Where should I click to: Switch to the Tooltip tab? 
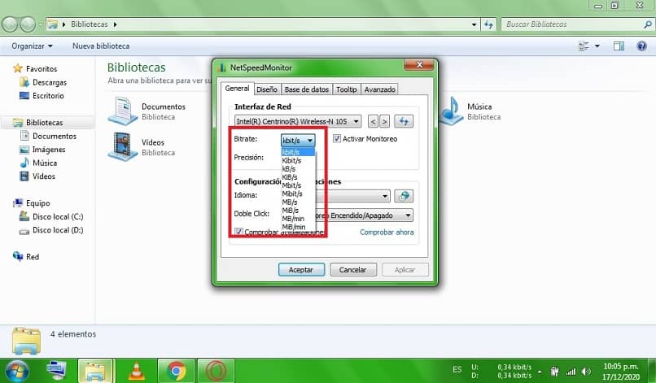click(x=347, y=89)
